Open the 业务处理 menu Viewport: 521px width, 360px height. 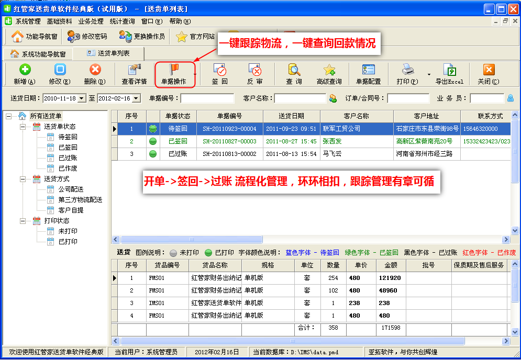tap(91, 21)
